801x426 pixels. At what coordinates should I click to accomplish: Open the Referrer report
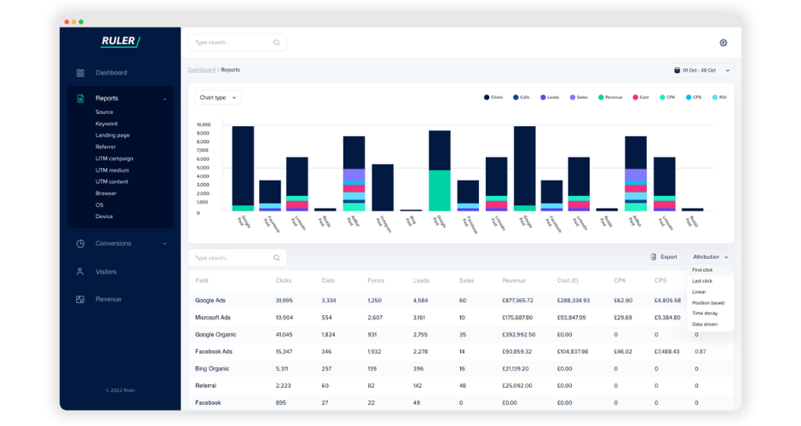point(105,147)
